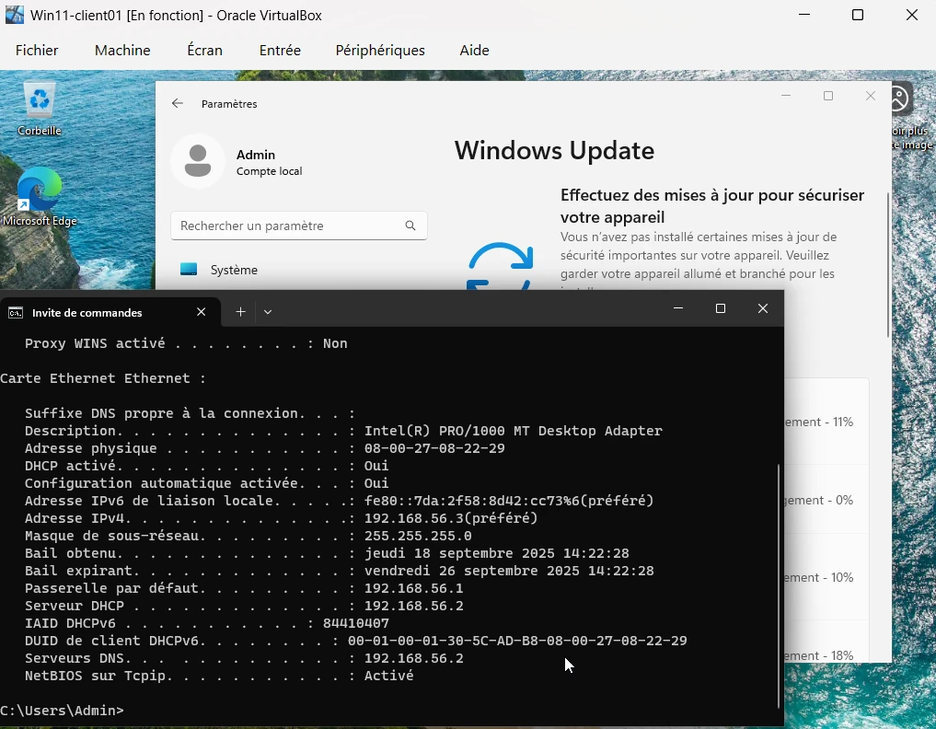Close the Invite de commandes tab
936x729 pixels.
click(202, 312)
